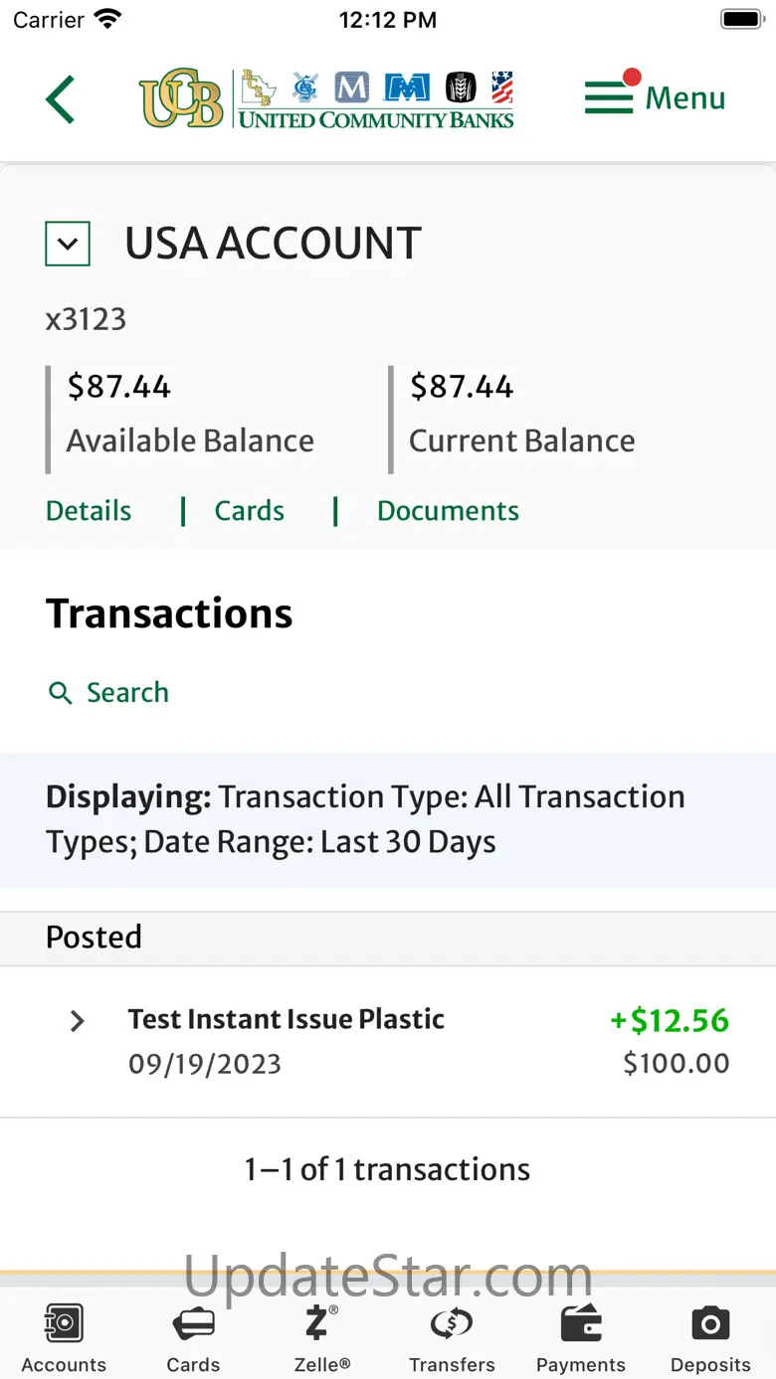Click the UCB United Community Banks logo

point(326,98)
